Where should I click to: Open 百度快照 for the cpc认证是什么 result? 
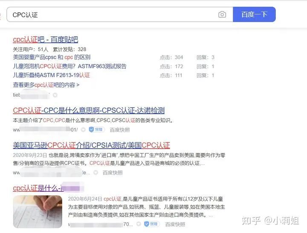click(x=175, y=224)
